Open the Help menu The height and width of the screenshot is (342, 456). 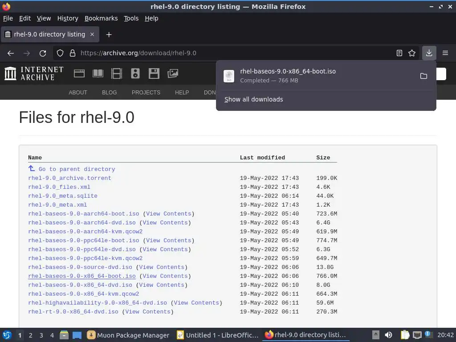coord(151,18)
